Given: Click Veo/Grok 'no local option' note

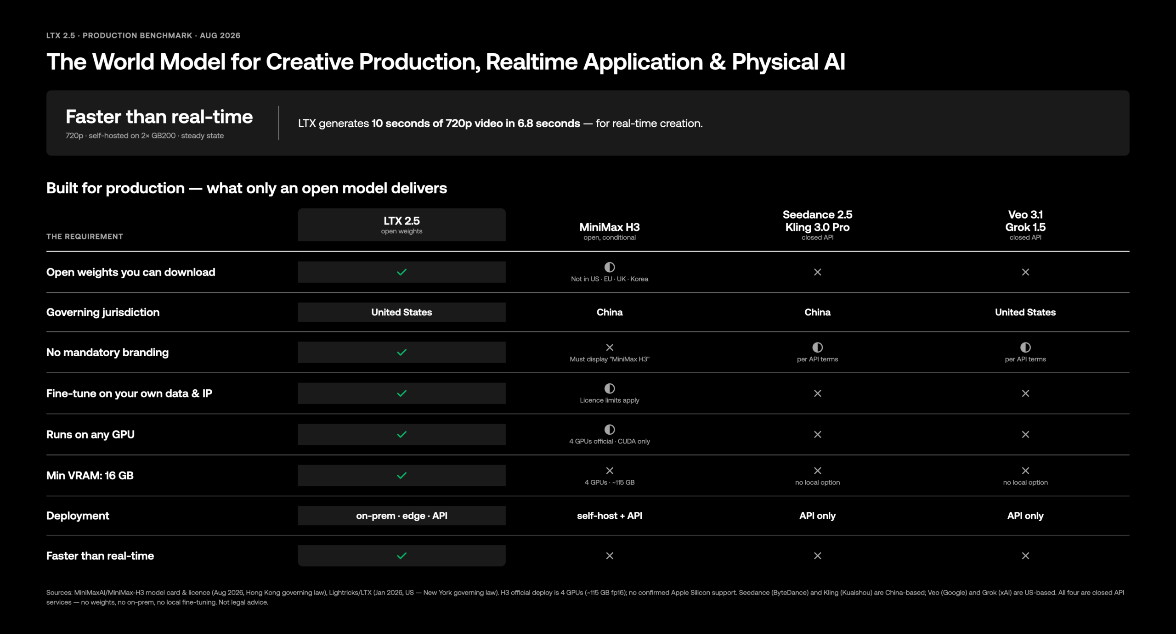Looking at the screenshot, I should click(x=1025, y=483).
